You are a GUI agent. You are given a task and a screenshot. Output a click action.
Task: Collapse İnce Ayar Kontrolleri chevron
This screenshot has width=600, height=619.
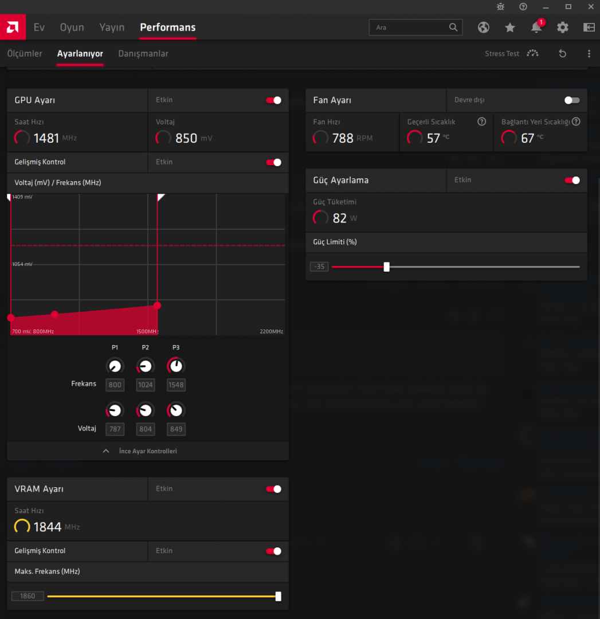click(106, 451)
